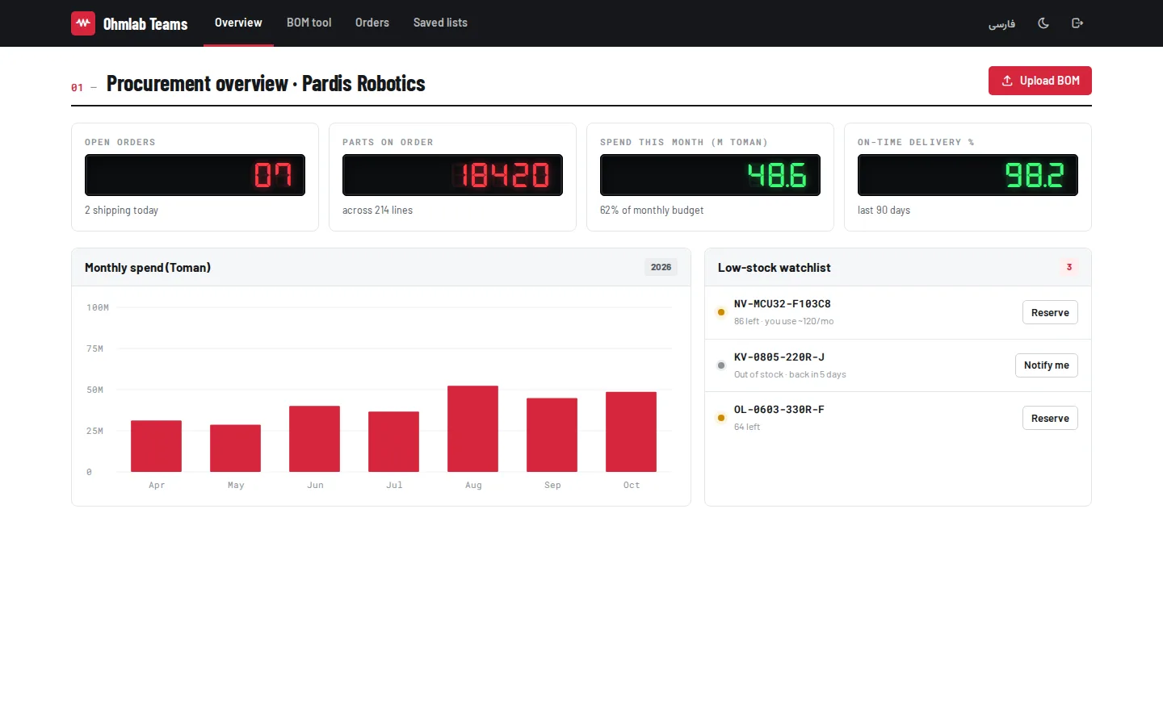Reserve part OL-0603-330R-F
This screenshot has width=1163, height=726.
tap(1050, 418)
